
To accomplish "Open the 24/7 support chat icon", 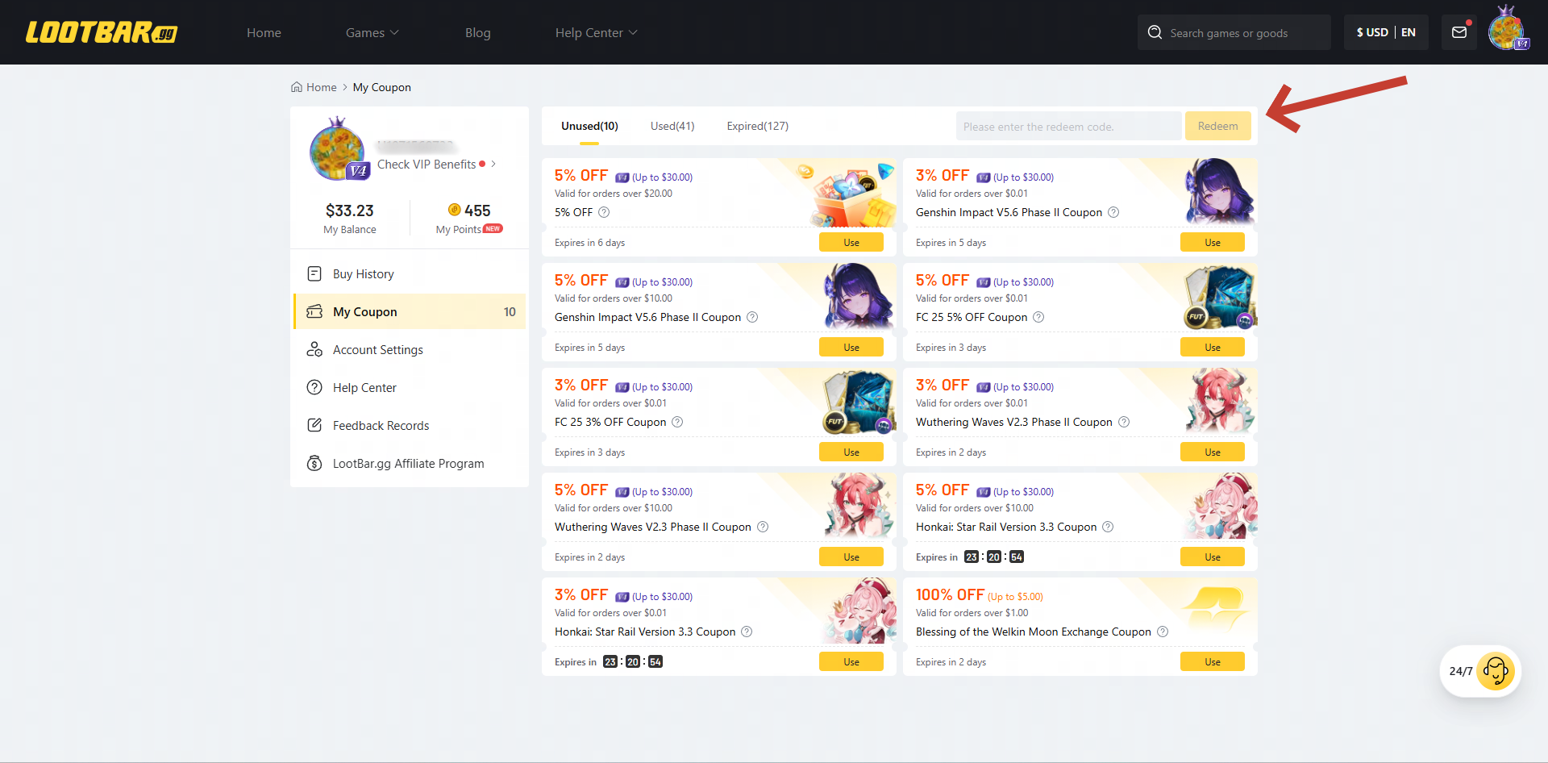I will pos(1497,671).
